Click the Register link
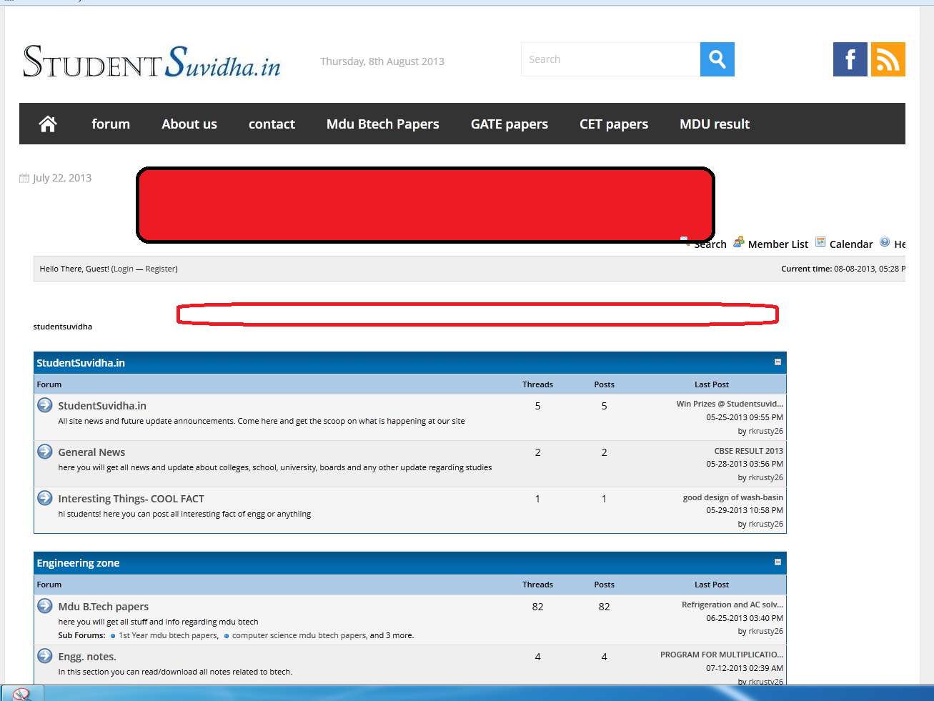934x701 pixels. coord(161,269)
